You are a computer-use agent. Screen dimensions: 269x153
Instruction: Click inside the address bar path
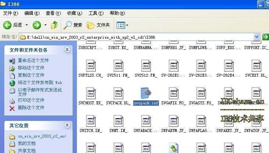pos(137,37)
